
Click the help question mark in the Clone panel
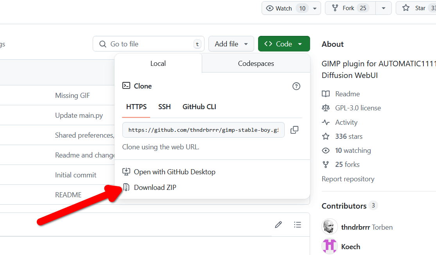point(296,86)
